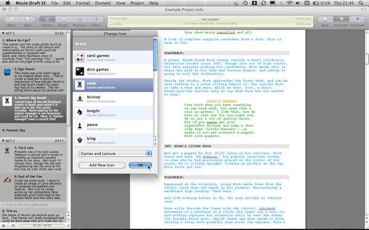Image resolution: width=369 pixels, height=230 pixels.
Task: Select scene 7. End of the line (alternate)
Action: pos(33,205)
